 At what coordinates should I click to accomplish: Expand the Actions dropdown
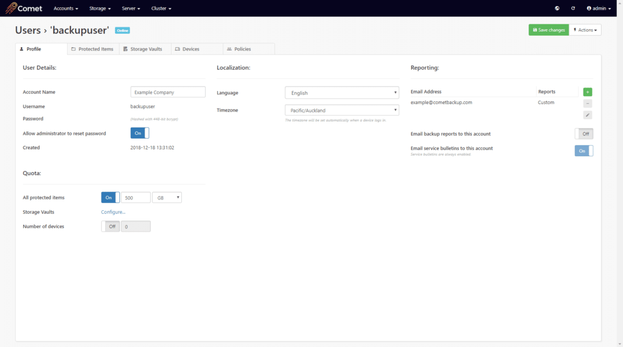[585, 30]
